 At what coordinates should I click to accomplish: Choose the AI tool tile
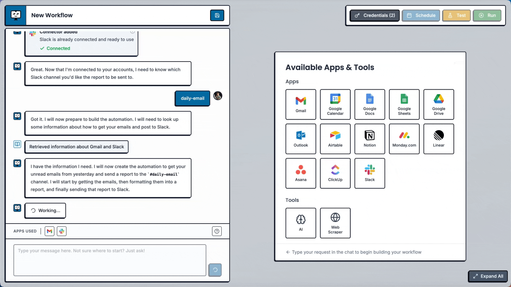301,223
